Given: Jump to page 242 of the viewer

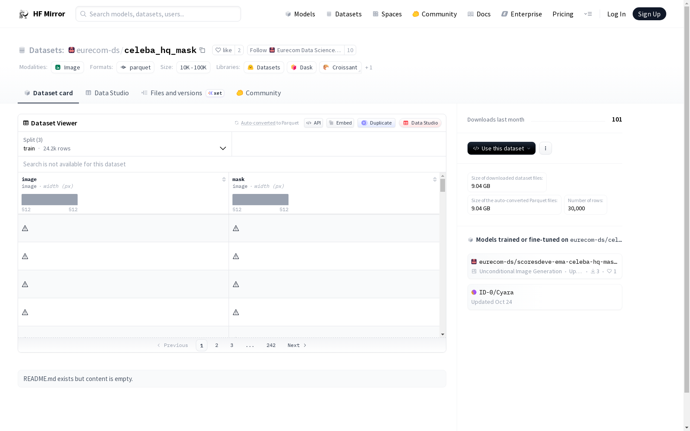Looking at the screenshot, I should pos(271,345).
